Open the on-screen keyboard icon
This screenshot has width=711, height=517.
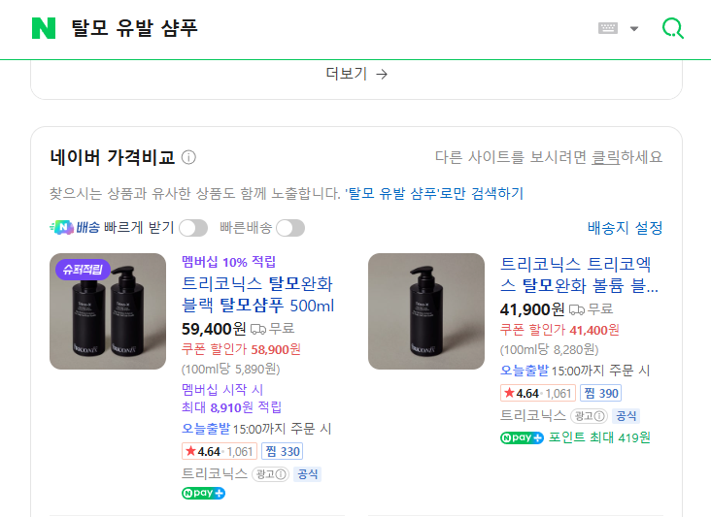tap(608, 28)
